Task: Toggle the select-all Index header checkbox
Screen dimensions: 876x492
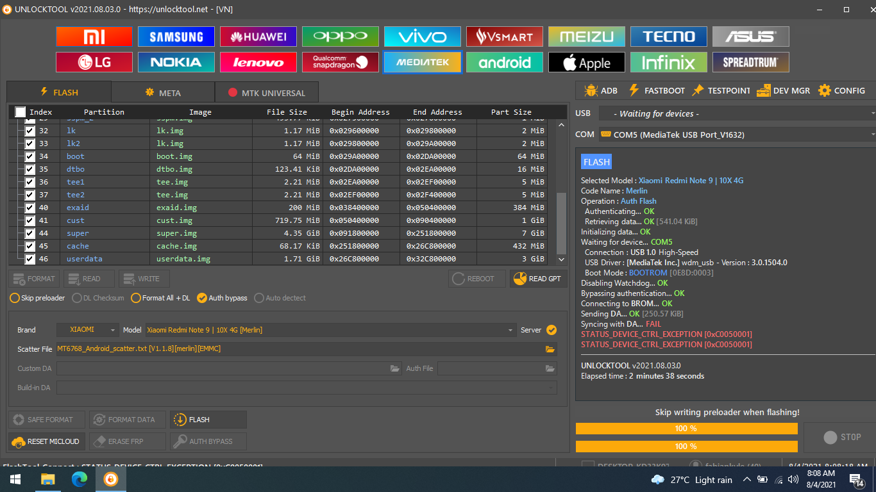Action: 21,112
